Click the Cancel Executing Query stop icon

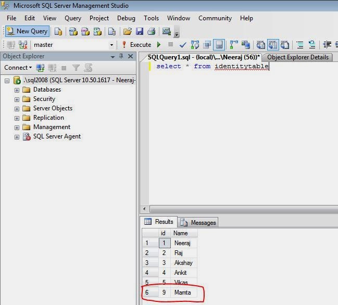tap(170, 44)
